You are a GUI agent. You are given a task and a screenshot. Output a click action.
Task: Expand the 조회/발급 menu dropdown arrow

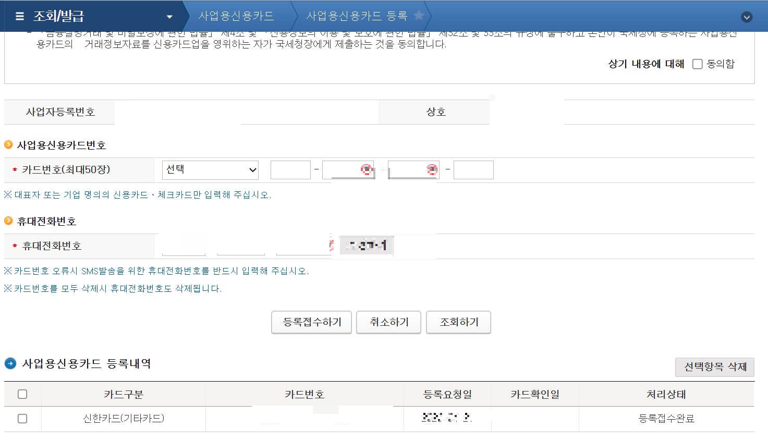pyautogui.click(x=169, y=16)
